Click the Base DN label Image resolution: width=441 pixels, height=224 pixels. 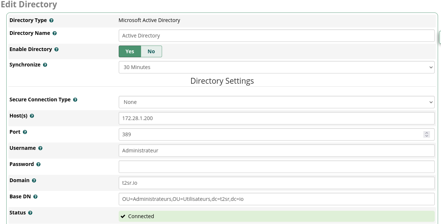click(20, 196)
